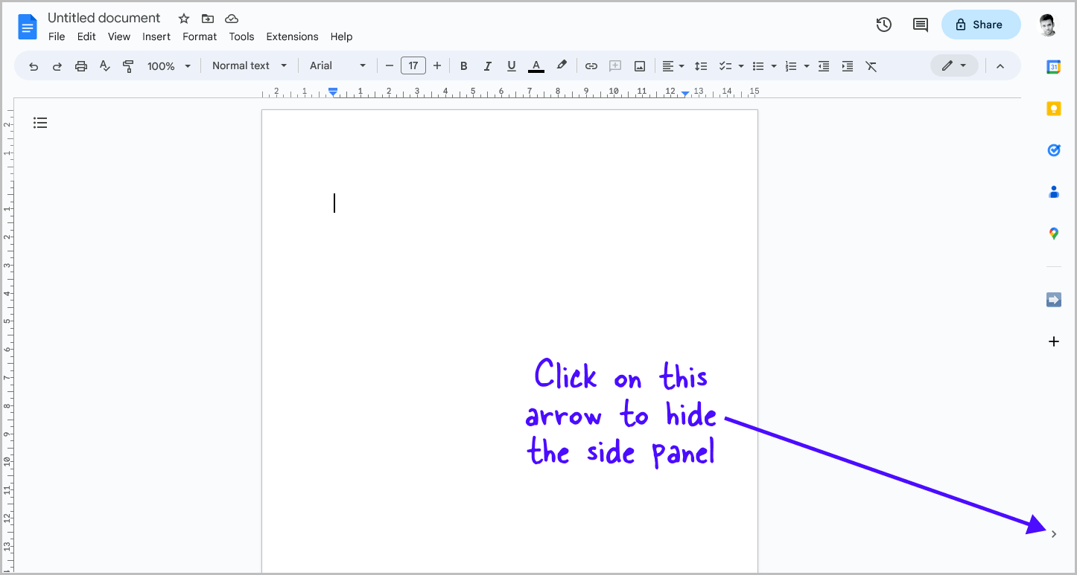Image resolution: width=1077 pixels, height=575 pixels.
Task: Collapse the side panel with the arrow
Action: 1054,533
